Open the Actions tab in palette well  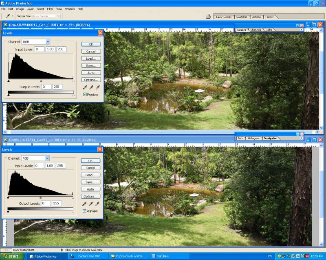[x=256, y=17]
